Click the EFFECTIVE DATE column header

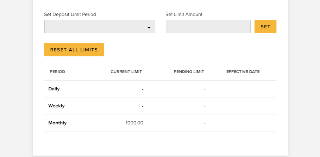pyautogui.click(x=243, y=72)
